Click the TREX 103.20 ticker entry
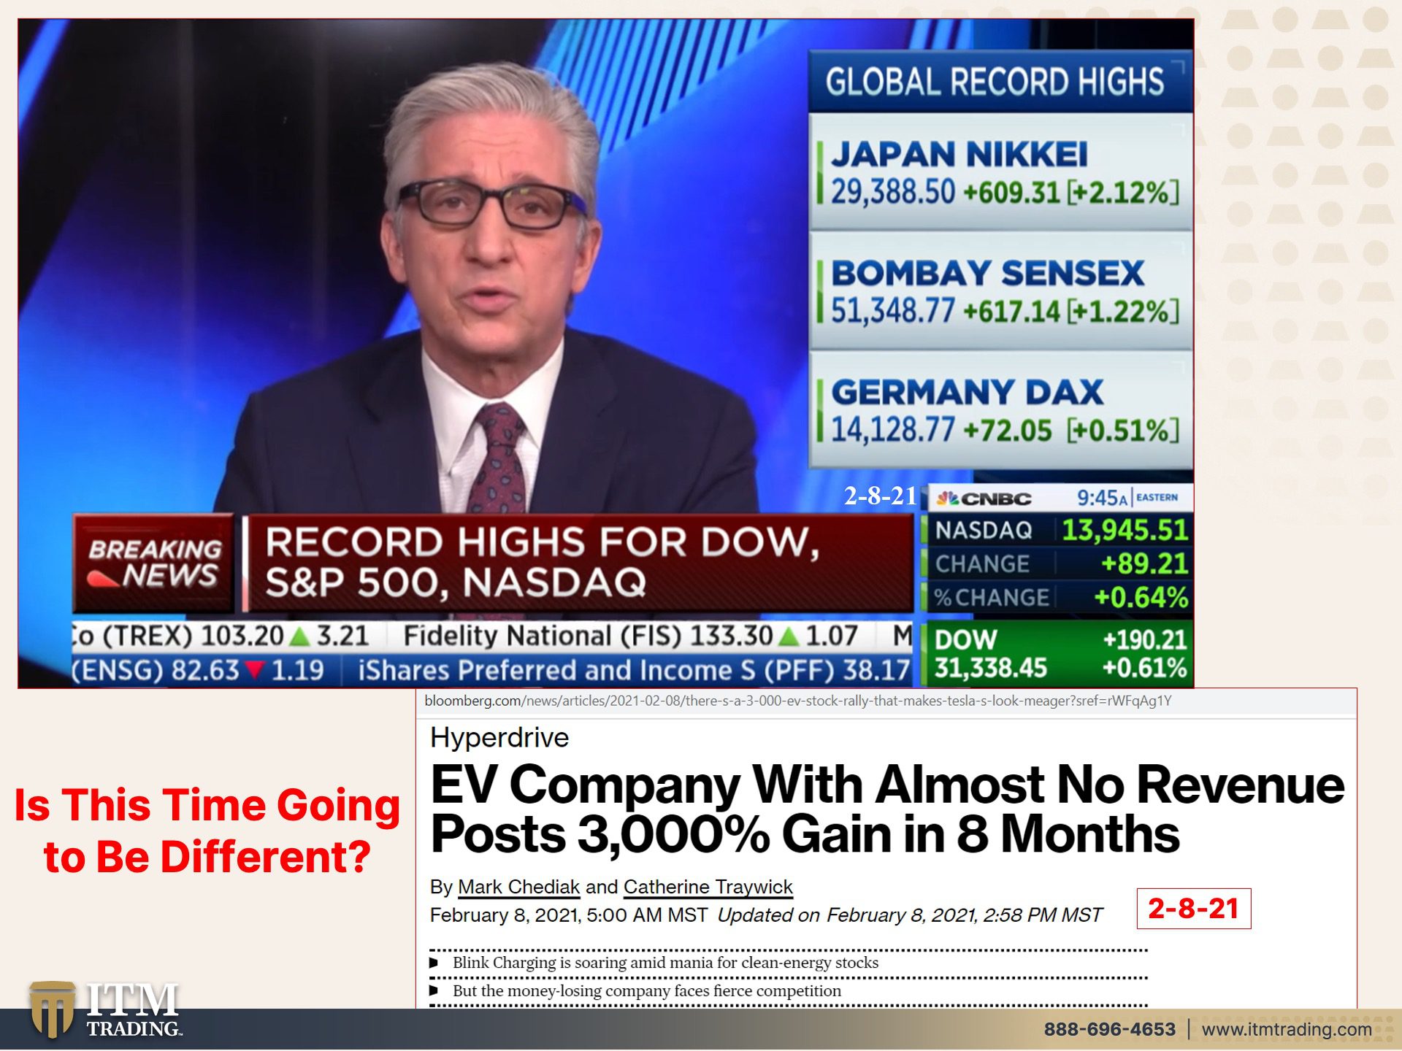The image size is (1402, 1051). click(221, 636)
